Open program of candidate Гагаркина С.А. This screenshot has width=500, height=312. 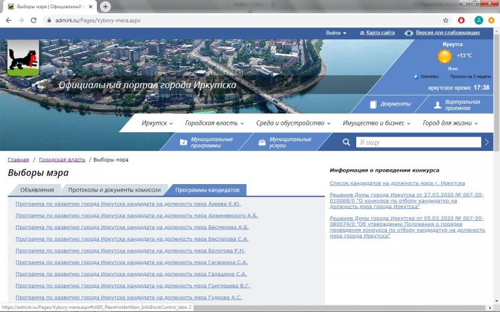(132, 262)
